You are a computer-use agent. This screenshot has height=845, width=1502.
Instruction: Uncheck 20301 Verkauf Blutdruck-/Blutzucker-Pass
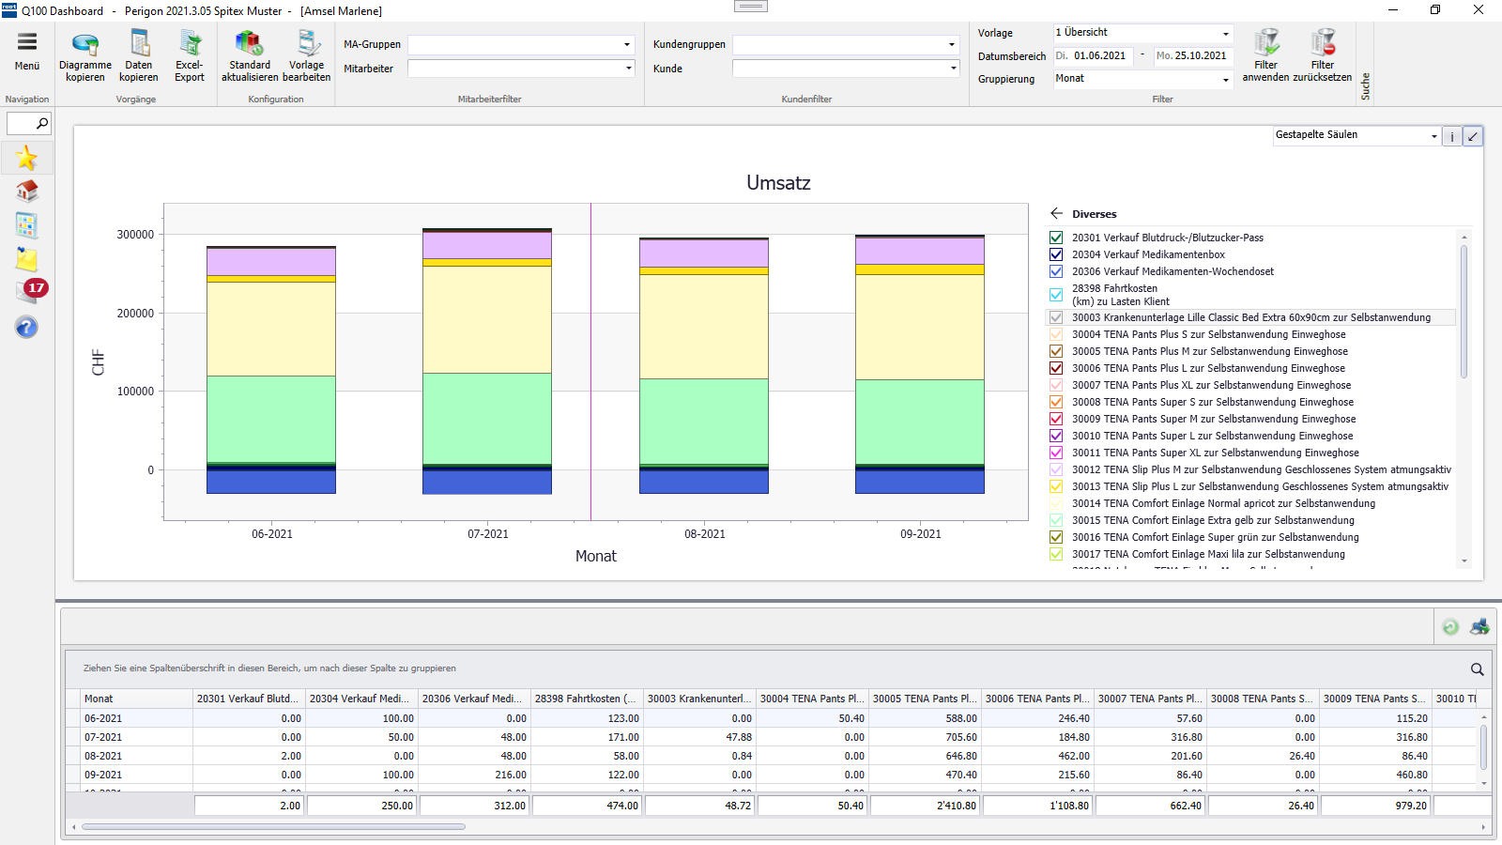click(x=1055, y=238)
